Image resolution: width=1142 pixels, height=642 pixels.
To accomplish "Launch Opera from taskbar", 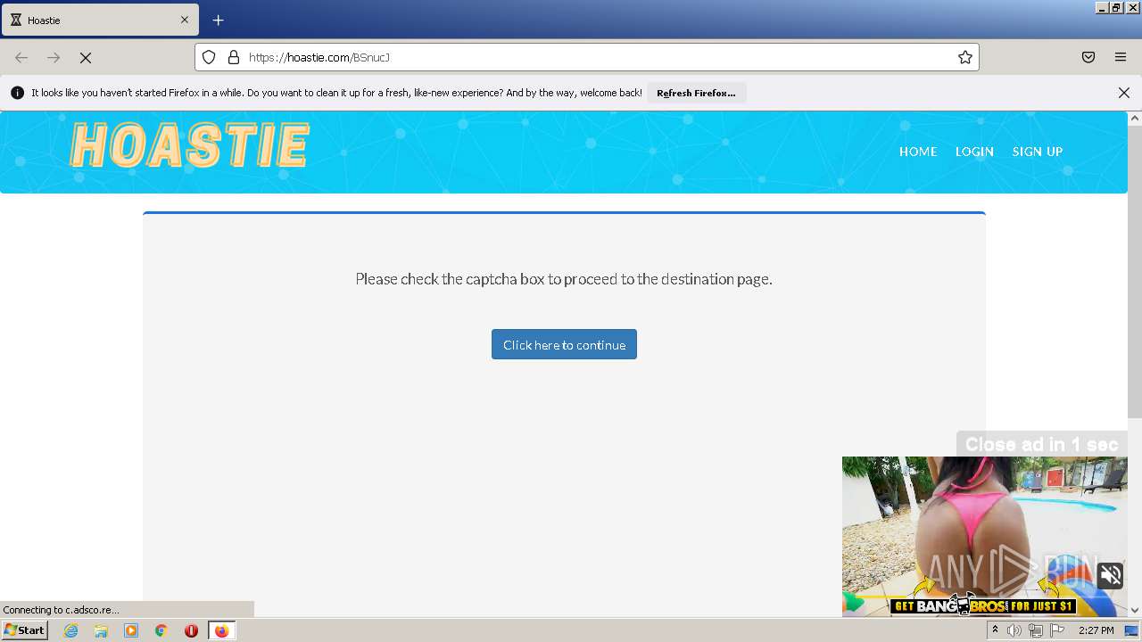I will point(191,630).
